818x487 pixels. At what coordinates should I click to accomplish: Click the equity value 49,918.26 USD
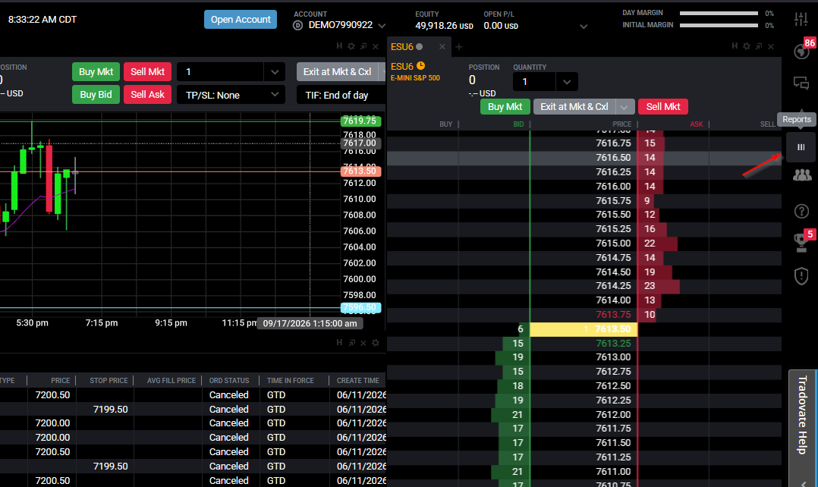444,26
